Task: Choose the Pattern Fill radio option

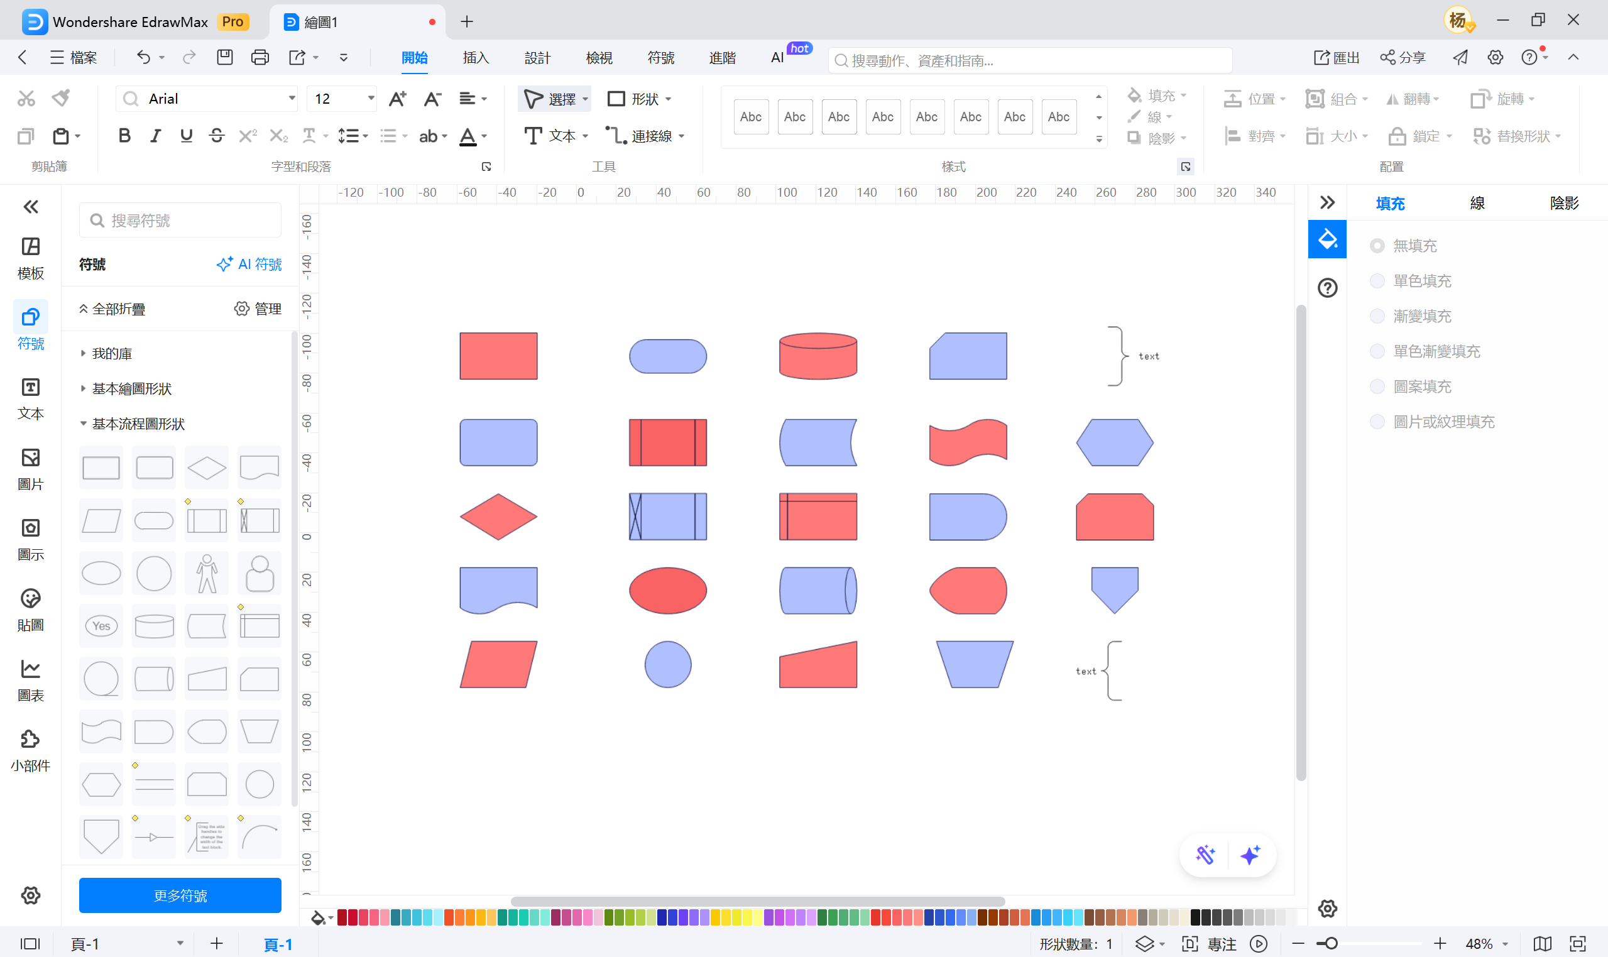Action: pos(1377,386)
